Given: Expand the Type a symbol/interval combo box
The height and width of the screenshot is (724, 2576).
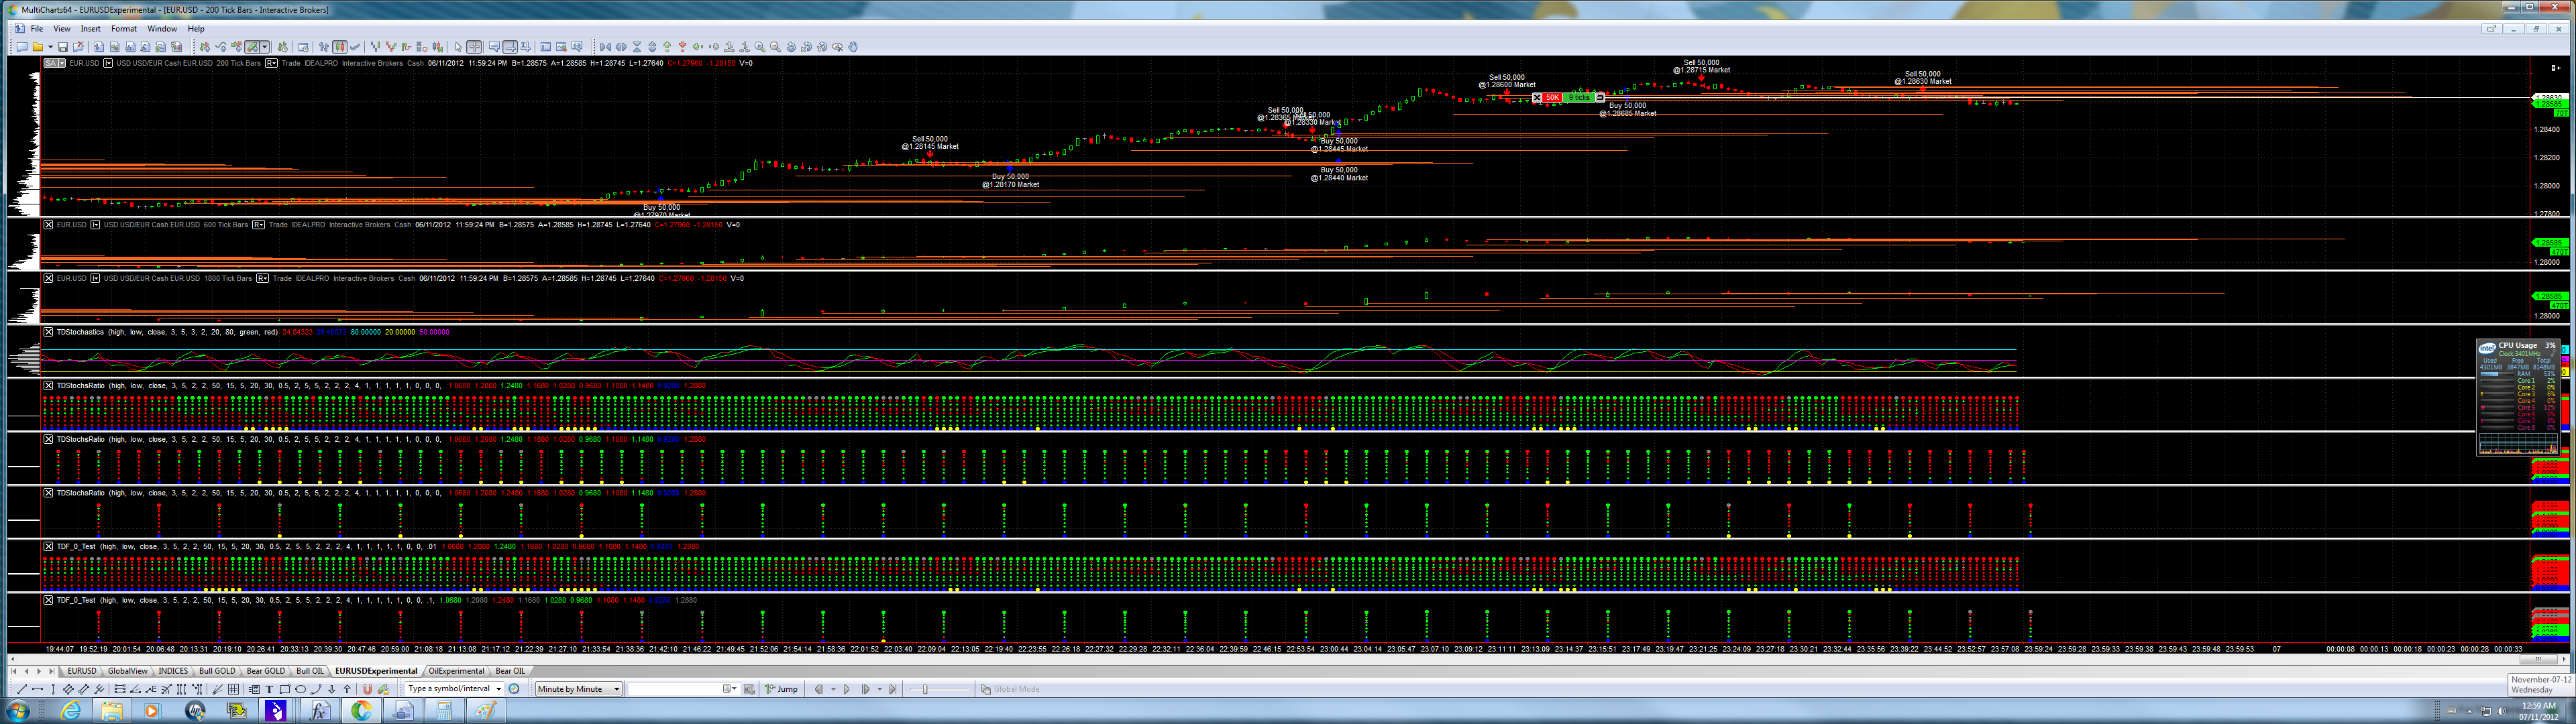Looking at the screenshot, I should coord(498,689).
